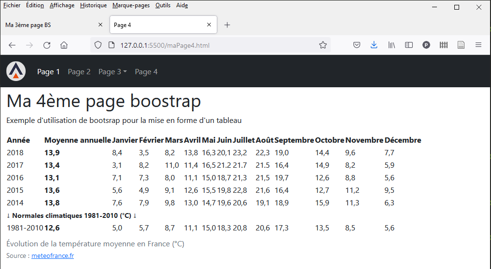The width and height of the screenshot is (491, 269).
Task: Click the browser back arrow button
Action: point(12,45)
